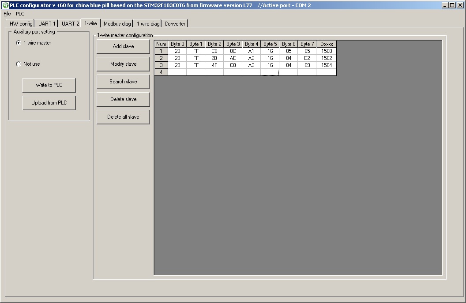This screenshot has height=303, width=466.
Task: Switch to the Converter tab
Action: tap(175, 24)
